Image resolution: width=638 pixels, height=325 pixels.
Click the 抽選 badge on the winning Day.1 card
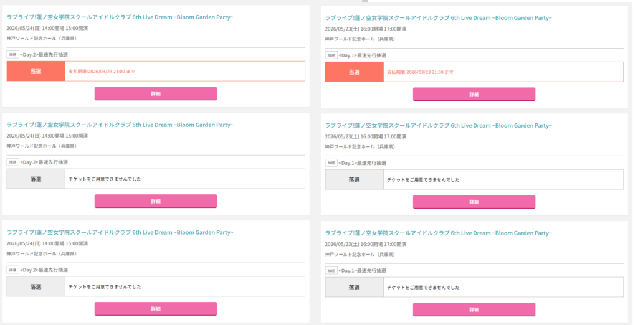click(331, 55)
